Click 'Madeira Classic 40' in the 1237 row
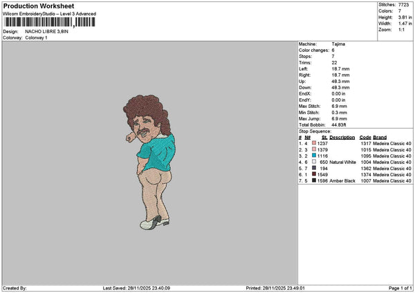The image size is (415, 293). click(392, 144)
